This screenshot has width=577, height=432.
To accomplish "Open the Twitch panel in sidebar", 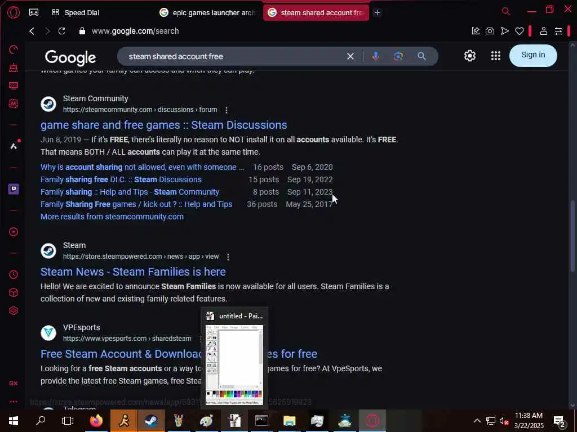I will click(x=14, y=189).
